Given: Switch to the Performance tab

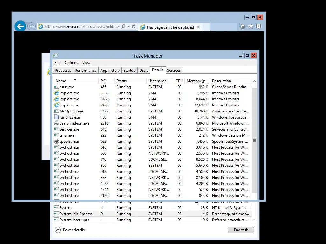Looking at the screenshot, I should pos(85,71).
